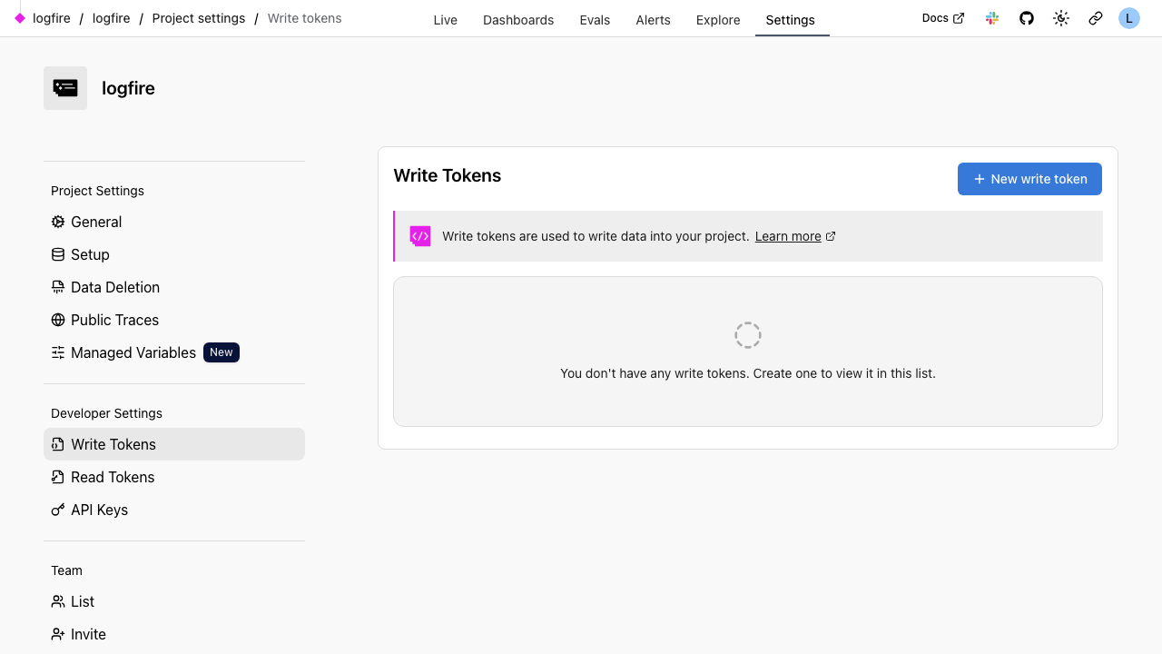Click the copy link chain icon

coord(1096,18)
